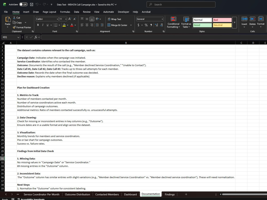The width and height of the screenshot is (267, 200).
Task: Click the Orientation text angle icon
Action: 97,19
